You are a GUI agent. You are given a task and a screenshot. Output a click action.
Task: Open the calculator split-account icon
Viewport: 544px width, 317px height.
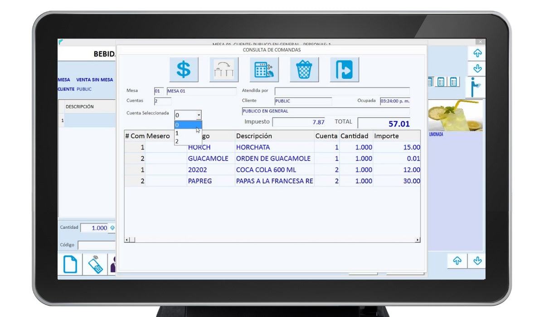(264, 70)
